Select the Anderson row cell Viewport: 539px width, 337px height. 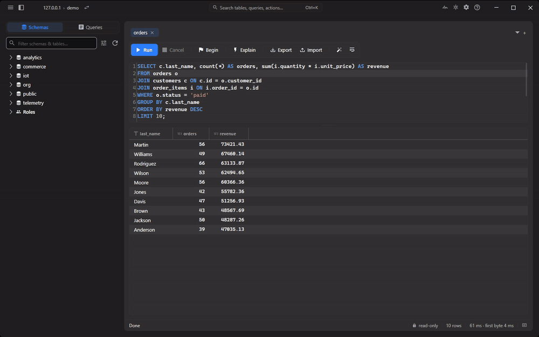[151, 229]
